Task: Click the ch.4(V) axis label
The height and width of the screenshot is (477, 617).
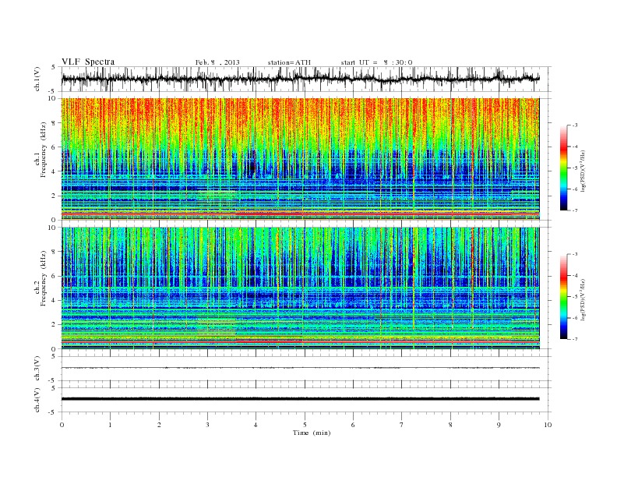Action: (x=37, y=400)
